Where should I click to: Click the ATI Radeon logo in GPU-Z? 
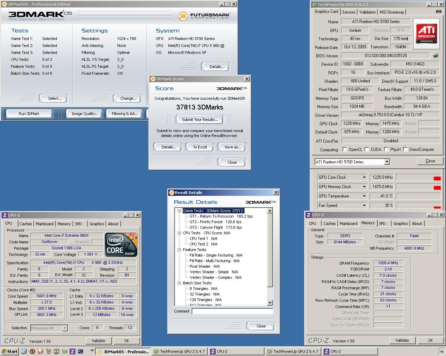426,33
